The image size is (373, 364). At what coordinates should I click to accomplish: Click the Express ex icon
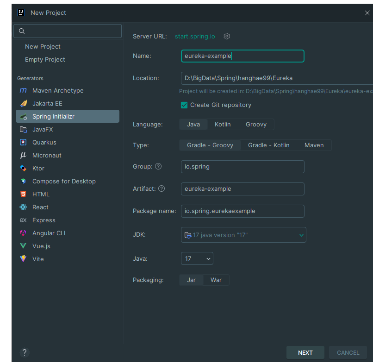coord(23,220)
